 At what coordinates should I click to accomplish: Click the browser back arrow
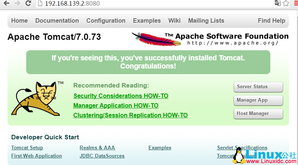[6, 3]
